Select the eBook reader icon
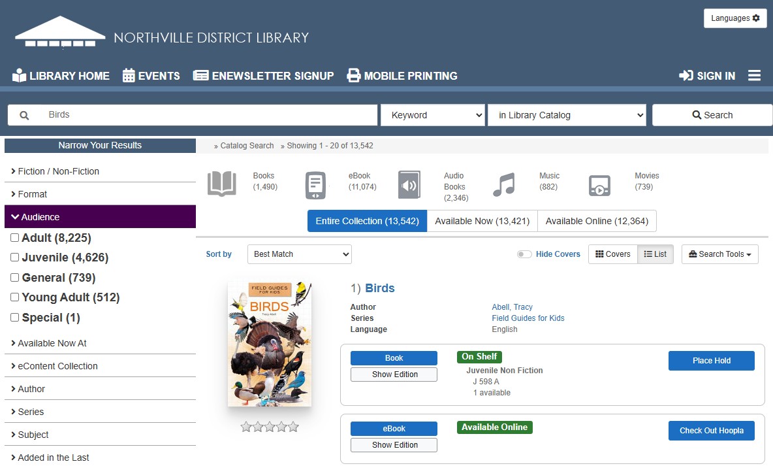This screenshot has width=773, height=466. point(315,185)
